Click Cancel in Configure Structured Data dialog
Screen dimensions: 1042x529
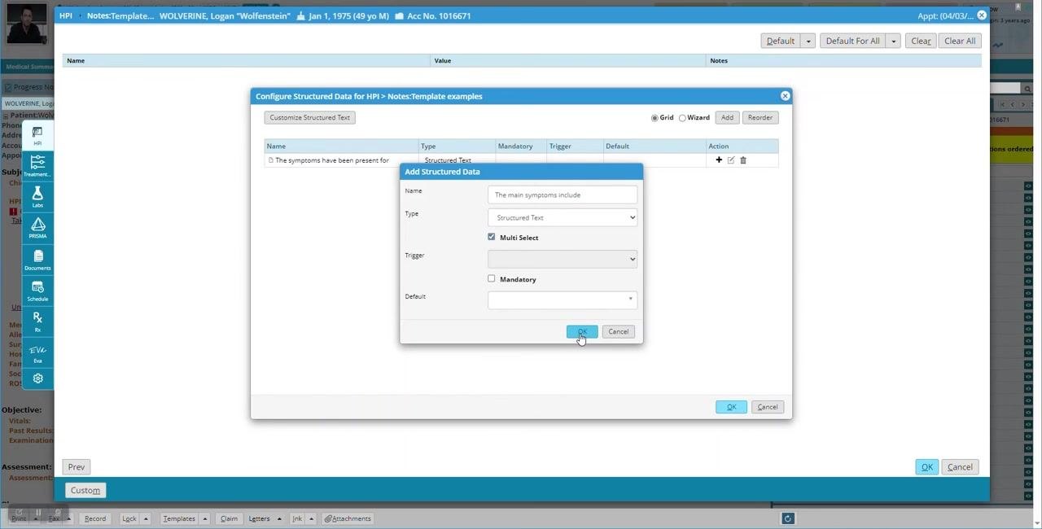(768, 407)
